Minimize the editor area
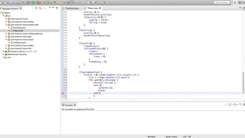245x138 pixels. [x=240, y=8]
